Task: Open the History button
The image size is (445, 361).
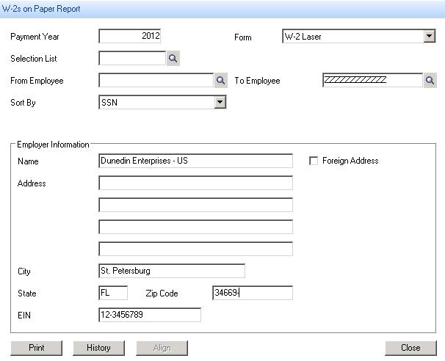Action: [98, 348]
